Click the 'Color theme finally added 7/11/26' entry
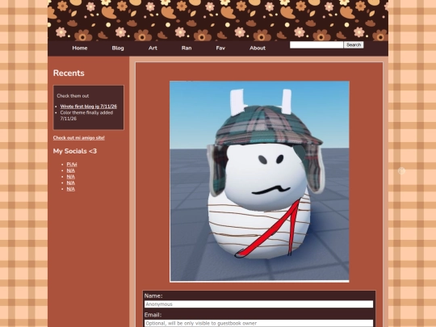The height and width of the screenshot is (327, 436). [86, 115]
